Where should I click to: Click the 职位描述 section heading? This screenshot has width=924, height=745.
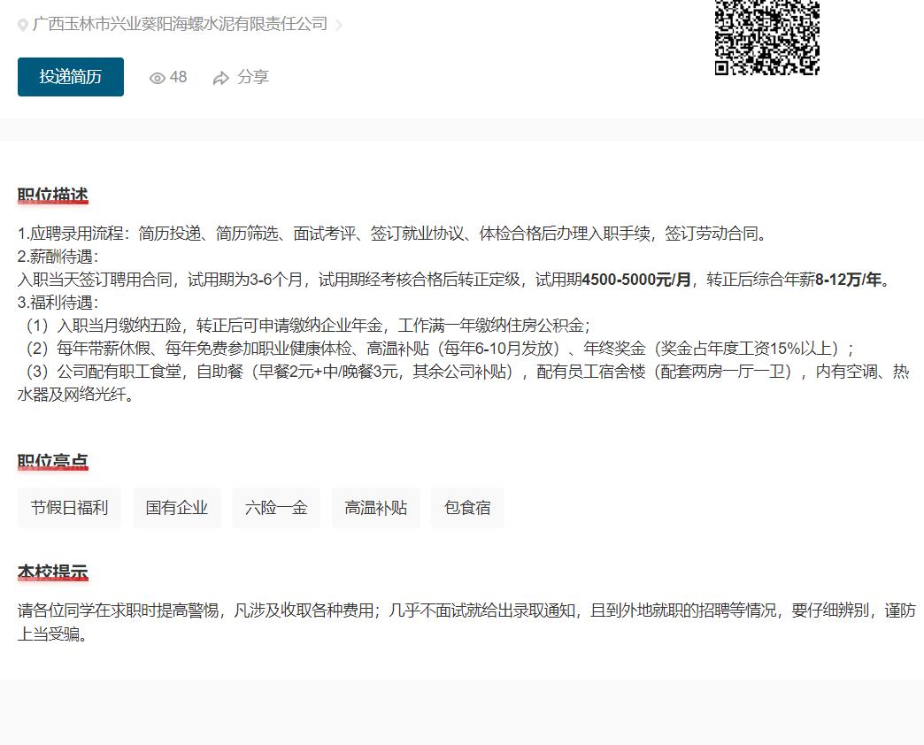click(53, 196)
